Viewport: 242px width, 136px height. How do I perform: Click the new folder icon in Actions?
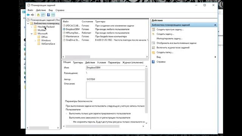(x=154, y=53)
